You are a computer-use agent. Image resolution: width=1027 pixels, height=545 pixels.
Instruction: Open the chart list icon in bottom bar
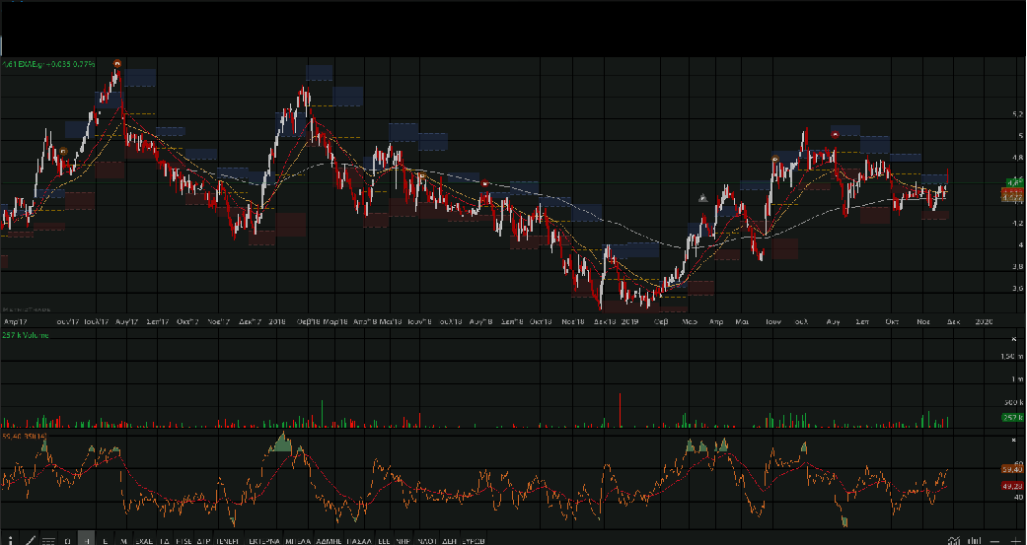pos(47,540)
